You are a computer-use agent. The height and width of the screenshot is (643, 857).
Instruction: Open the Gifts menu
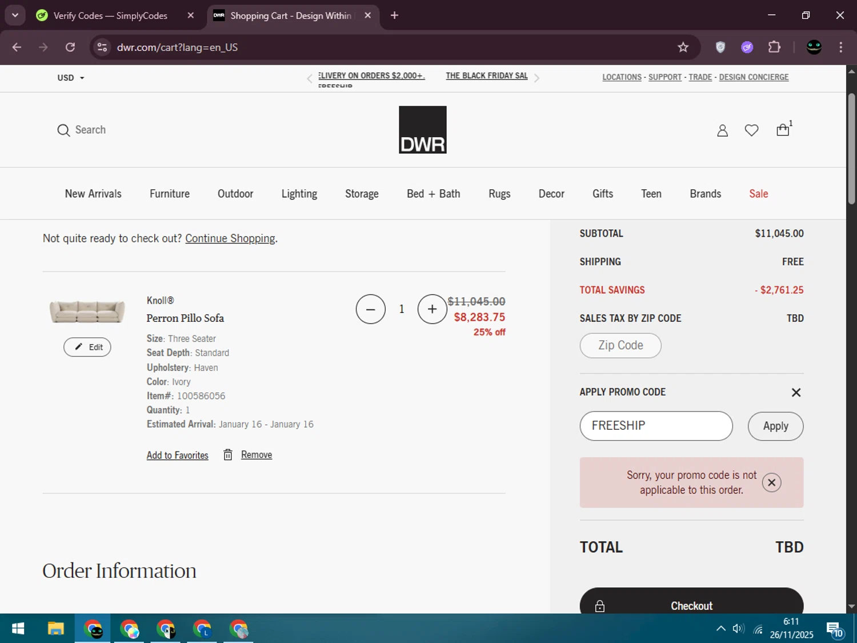point(603,194)
